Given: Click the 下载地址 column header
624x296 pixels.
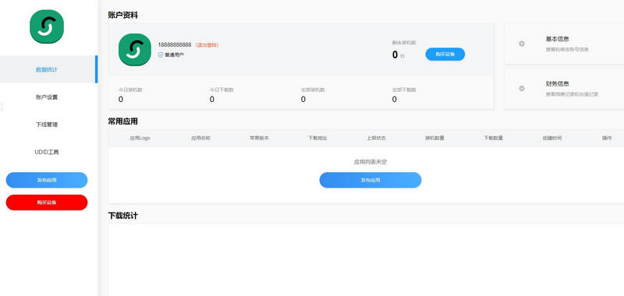Looking at the screenshot, I should click(x=317, y=138).
